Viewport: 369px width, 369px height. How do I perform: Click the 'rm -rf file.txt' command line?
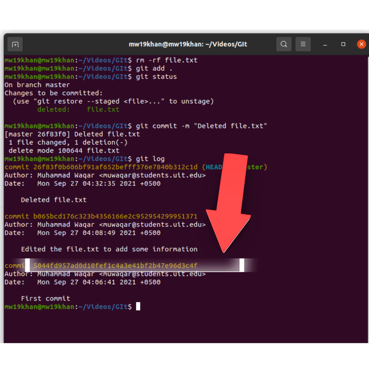(x=167, y=60)
